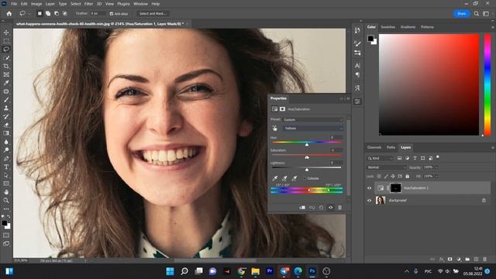The image size is (496, 279).
Task: Switch to the Paths tab
Action: click(391, 147)
